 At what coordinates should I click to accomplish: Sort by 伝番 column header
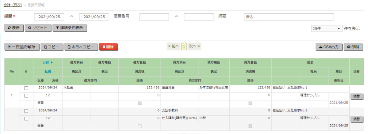point(48,71)
